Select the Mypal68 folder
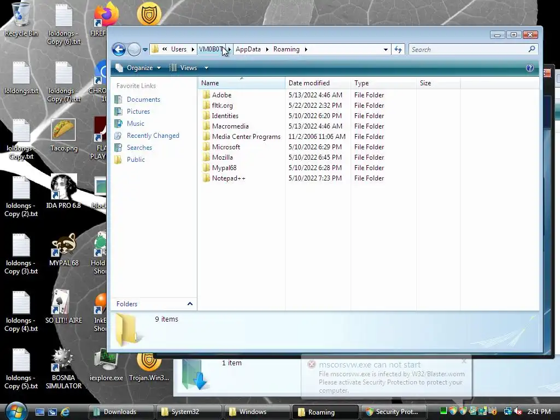560x420 pixels. [x=224, y=167]
